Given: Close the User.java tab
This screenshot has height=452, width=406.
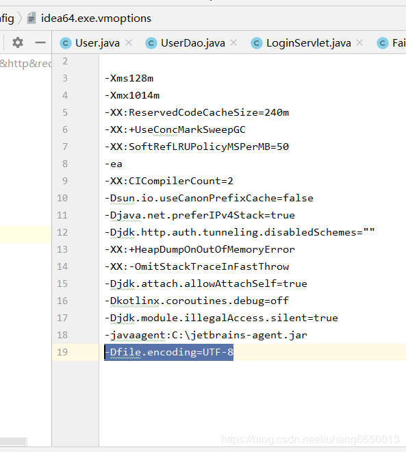Looking at the screenshot, I should pos(129,42).
